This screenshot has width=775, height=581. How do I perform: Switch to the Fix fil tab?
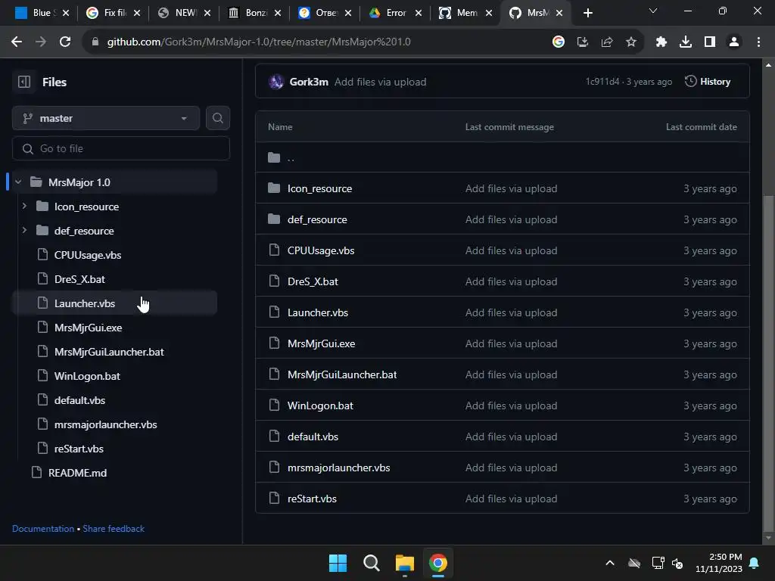click(113, 13)
